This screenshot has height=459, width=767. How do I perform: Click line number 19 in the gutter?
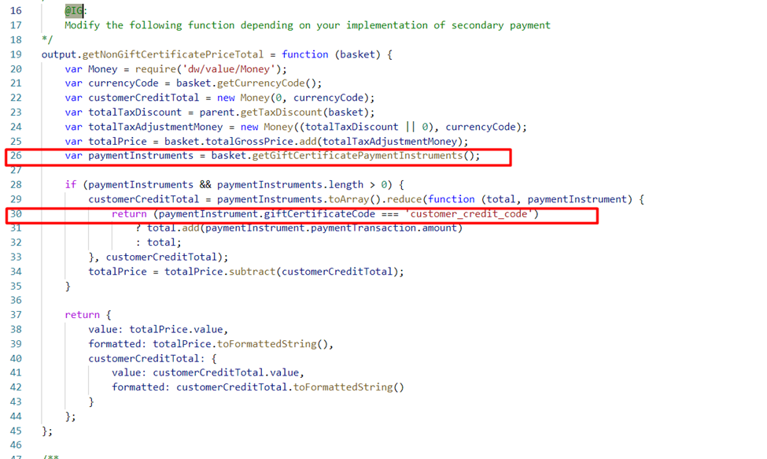click(x=16, y=54)
